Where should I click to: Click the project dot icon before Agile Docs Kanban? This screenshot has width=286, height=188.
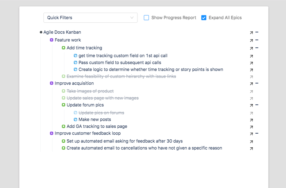coord(40,32)
